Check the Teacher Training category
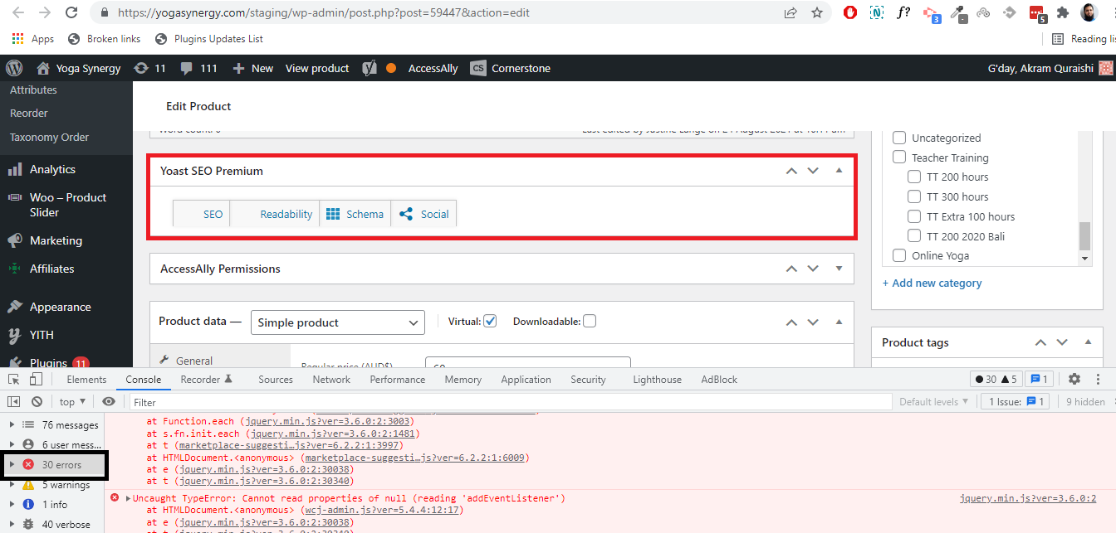This screenshot has width=1116, height=533. pyautogui.click(x=899, y=157)
